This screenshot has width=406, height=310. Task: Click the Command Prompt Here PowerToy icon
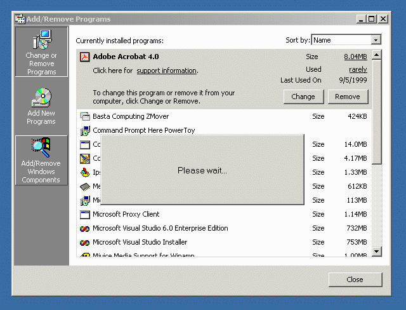(x=85, y=131)
